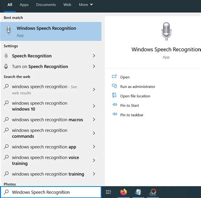Click the Task View taskbar icon
This screenshot has height=198, width=201.
[x=109, y=192]
